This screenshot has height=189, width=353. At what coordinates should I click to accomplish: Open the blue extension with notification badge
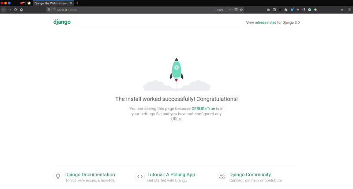[292, 10]
